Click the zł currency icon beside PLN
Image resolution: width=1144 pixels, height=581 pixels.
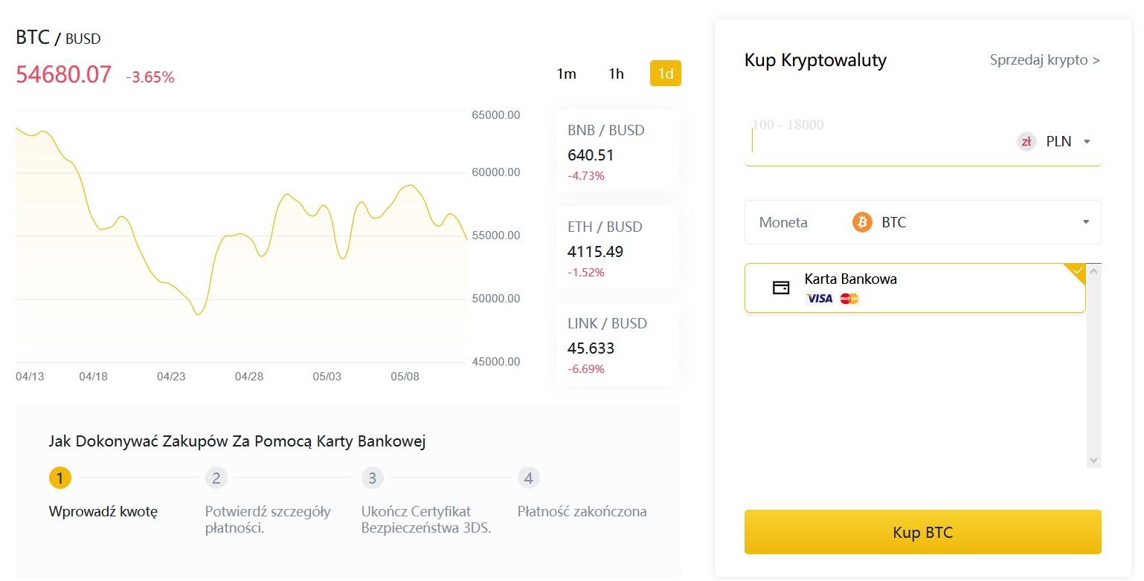point(1026,141)
